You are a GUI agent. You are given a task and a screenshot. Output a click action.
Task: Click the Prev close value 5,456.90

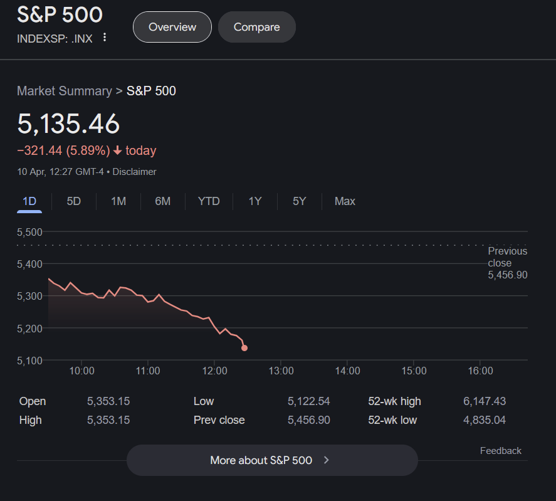coord(309,420)
